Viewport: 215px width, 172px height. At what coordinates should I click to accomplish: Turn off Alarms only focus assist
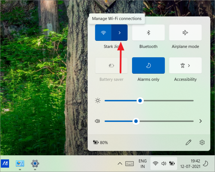[148, 65]
